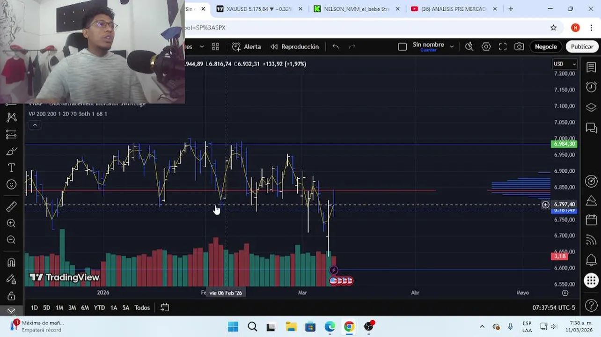This screenshot has width=601, height=337.
Task: Click the plus on the price crosshair
Action: (x=545, y=205)
